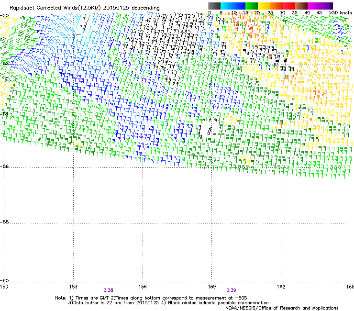Click the purple pass time '3:39'
The width and height of the screenshot is (354, 311).
coord(231,290)
